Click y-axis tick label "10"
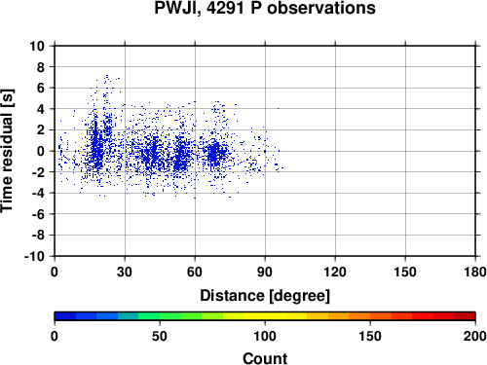The width and height of the screenshot is (487, 365). click(x=37, y=46)
